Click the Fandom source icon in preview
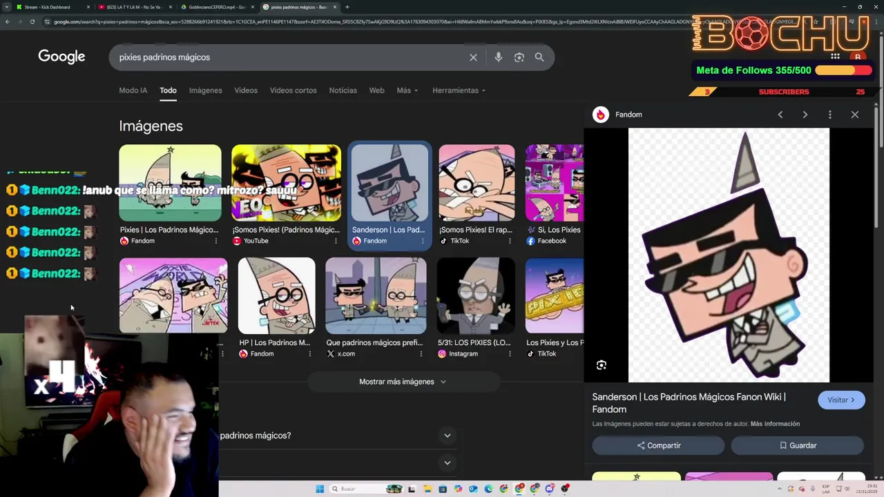The height and width of the screenshot is (497, 884). tap(601, 115)
